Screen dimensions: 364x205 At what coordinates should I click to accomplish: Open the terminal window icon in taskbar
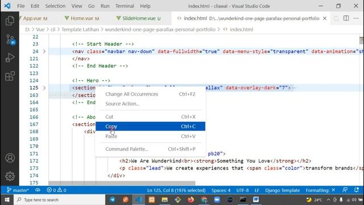point(243,200)
